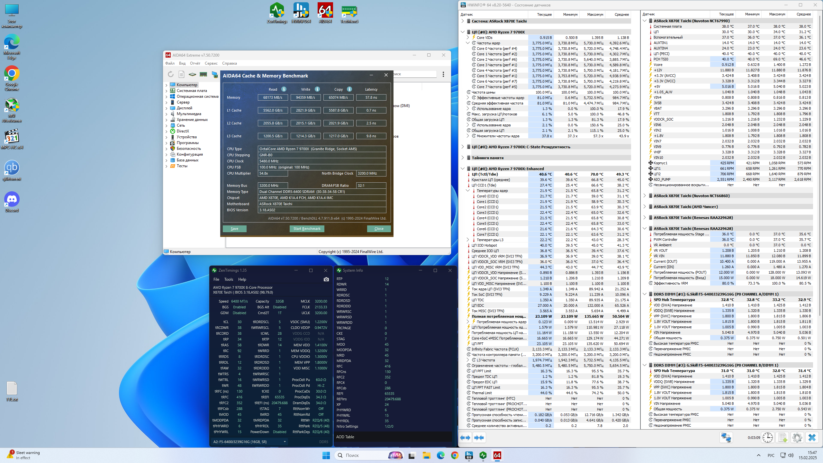Click the HWiNFO log file icon

(782, 438)
